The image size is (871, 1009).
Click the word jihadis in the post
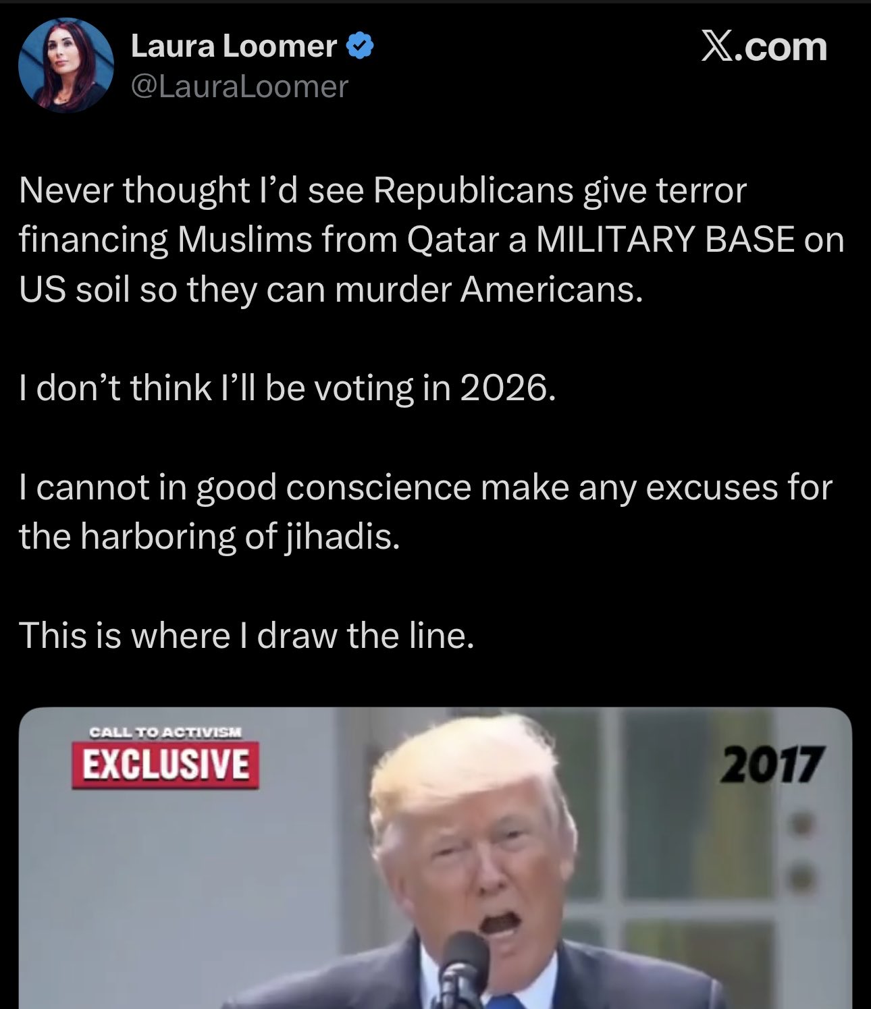(339, 537)
